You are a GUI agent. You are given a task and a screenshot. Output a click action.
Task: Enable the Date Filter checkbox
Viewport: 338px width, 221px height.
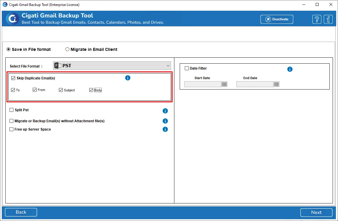tap(187, 68)
